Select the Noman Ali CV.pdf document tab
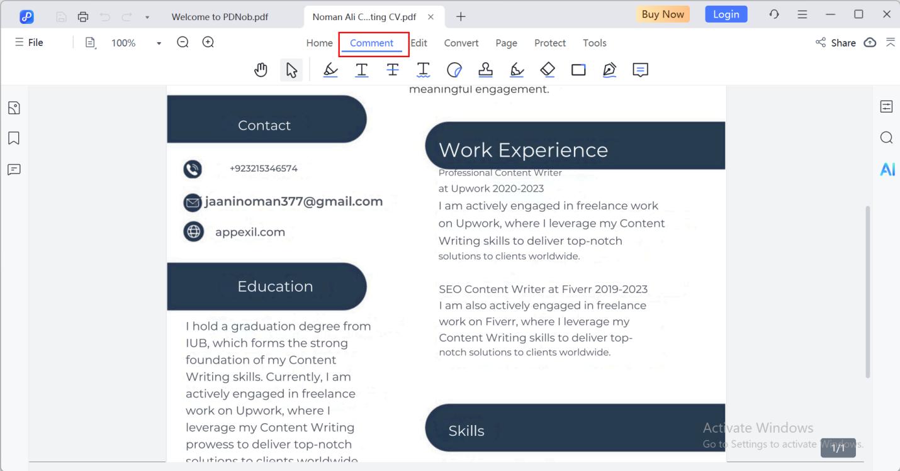This screenshot has height=471, width=900. click(x=365, y=17)
